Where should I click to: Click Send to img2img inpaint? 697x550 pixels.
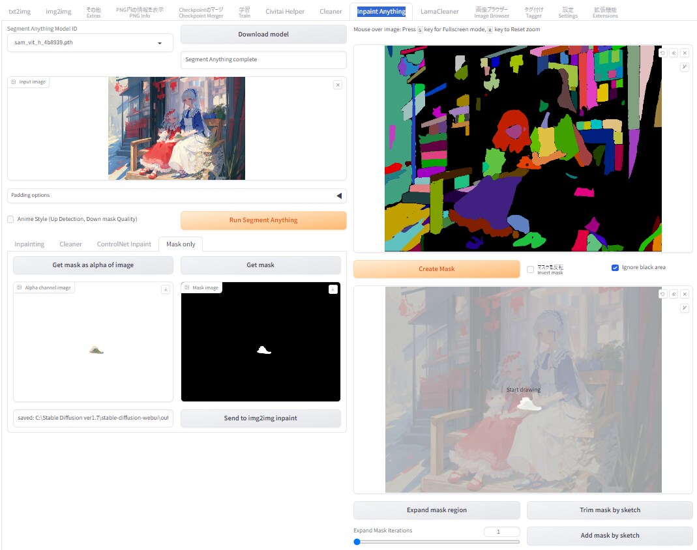(x=260, y=418)
